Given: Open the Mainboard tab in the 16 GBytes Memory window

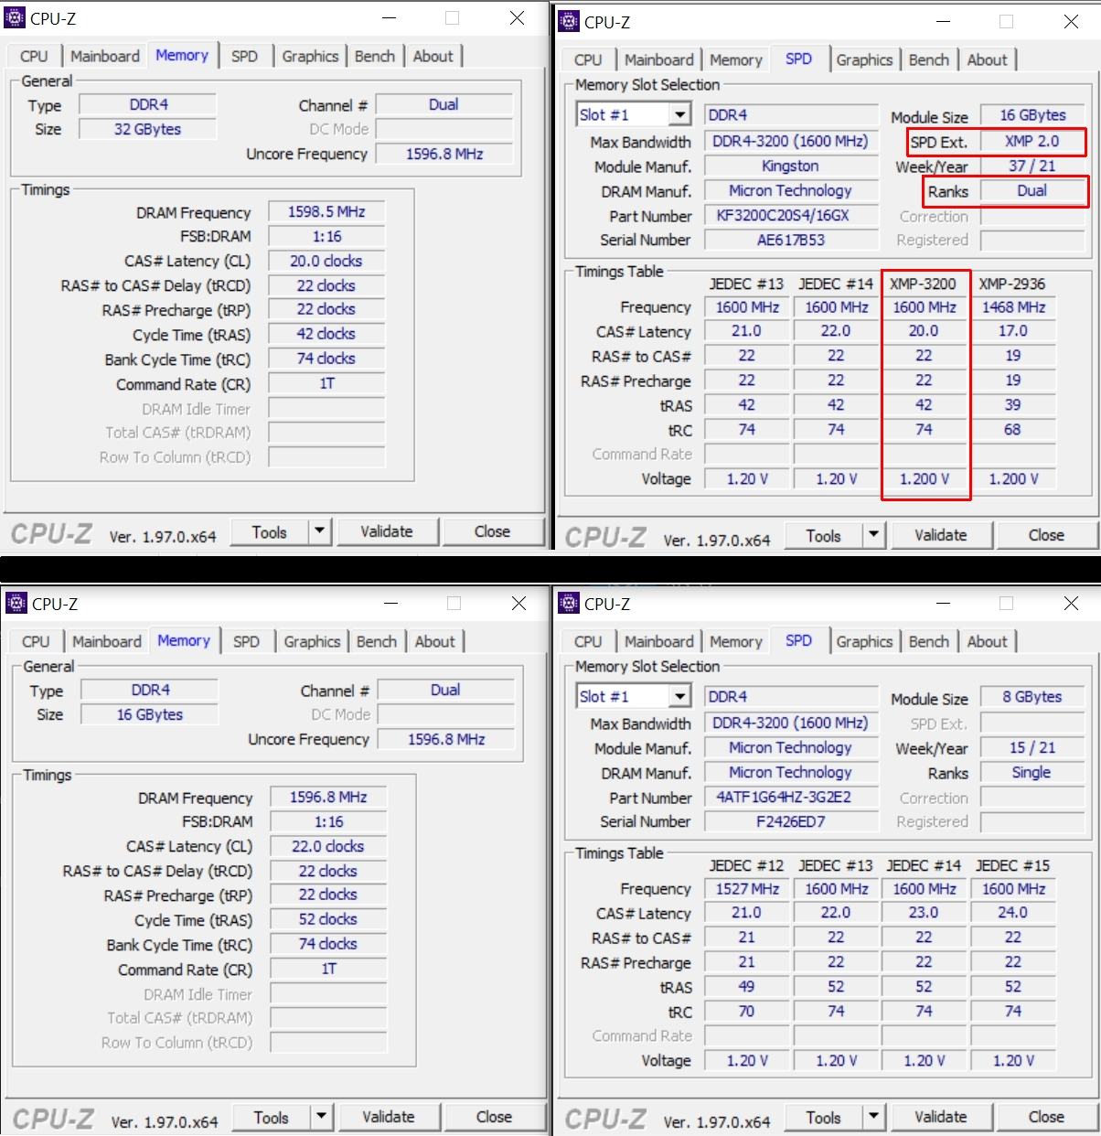Looking at the screenshot, I should 107,641.
